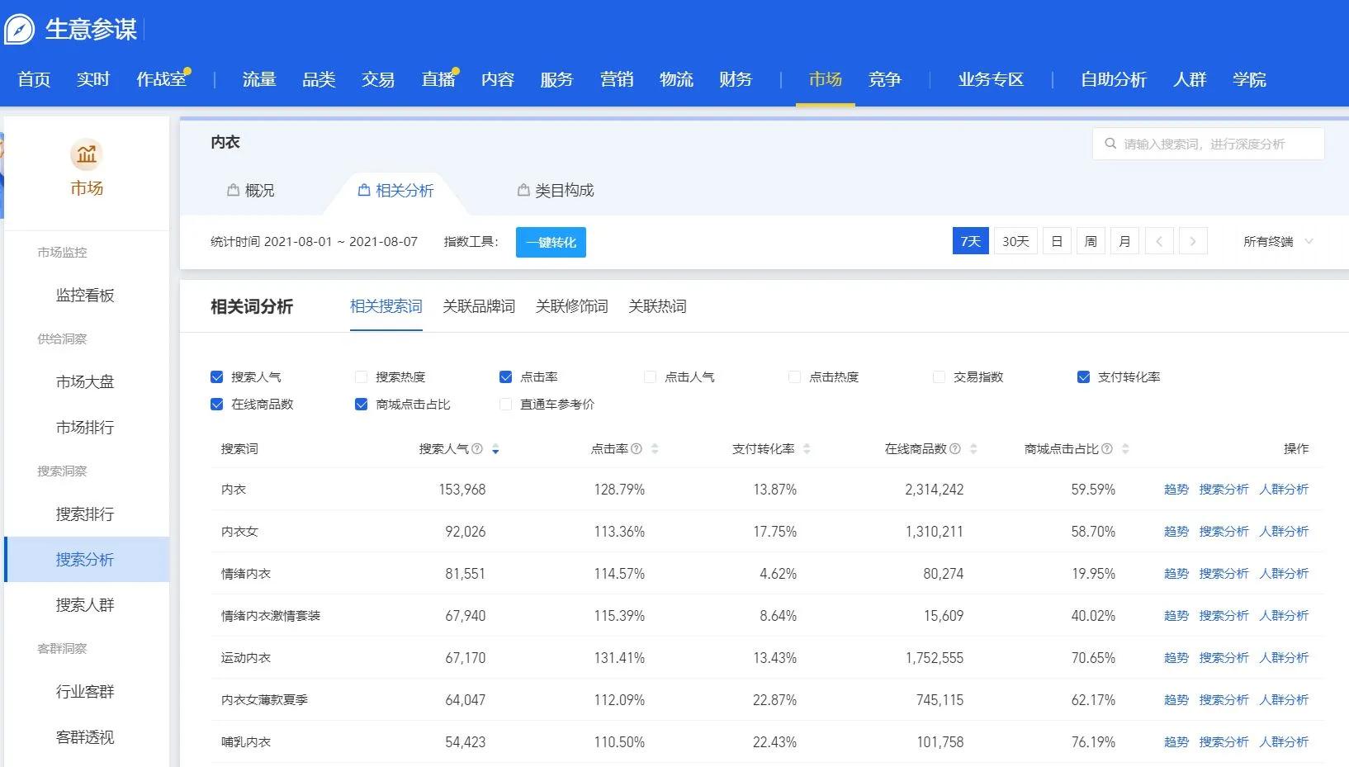This screenshot has width=1349, height=767.
Task: Switch to the 相关分析 tab
Action: pyautogui.click(x=395, y=191)
